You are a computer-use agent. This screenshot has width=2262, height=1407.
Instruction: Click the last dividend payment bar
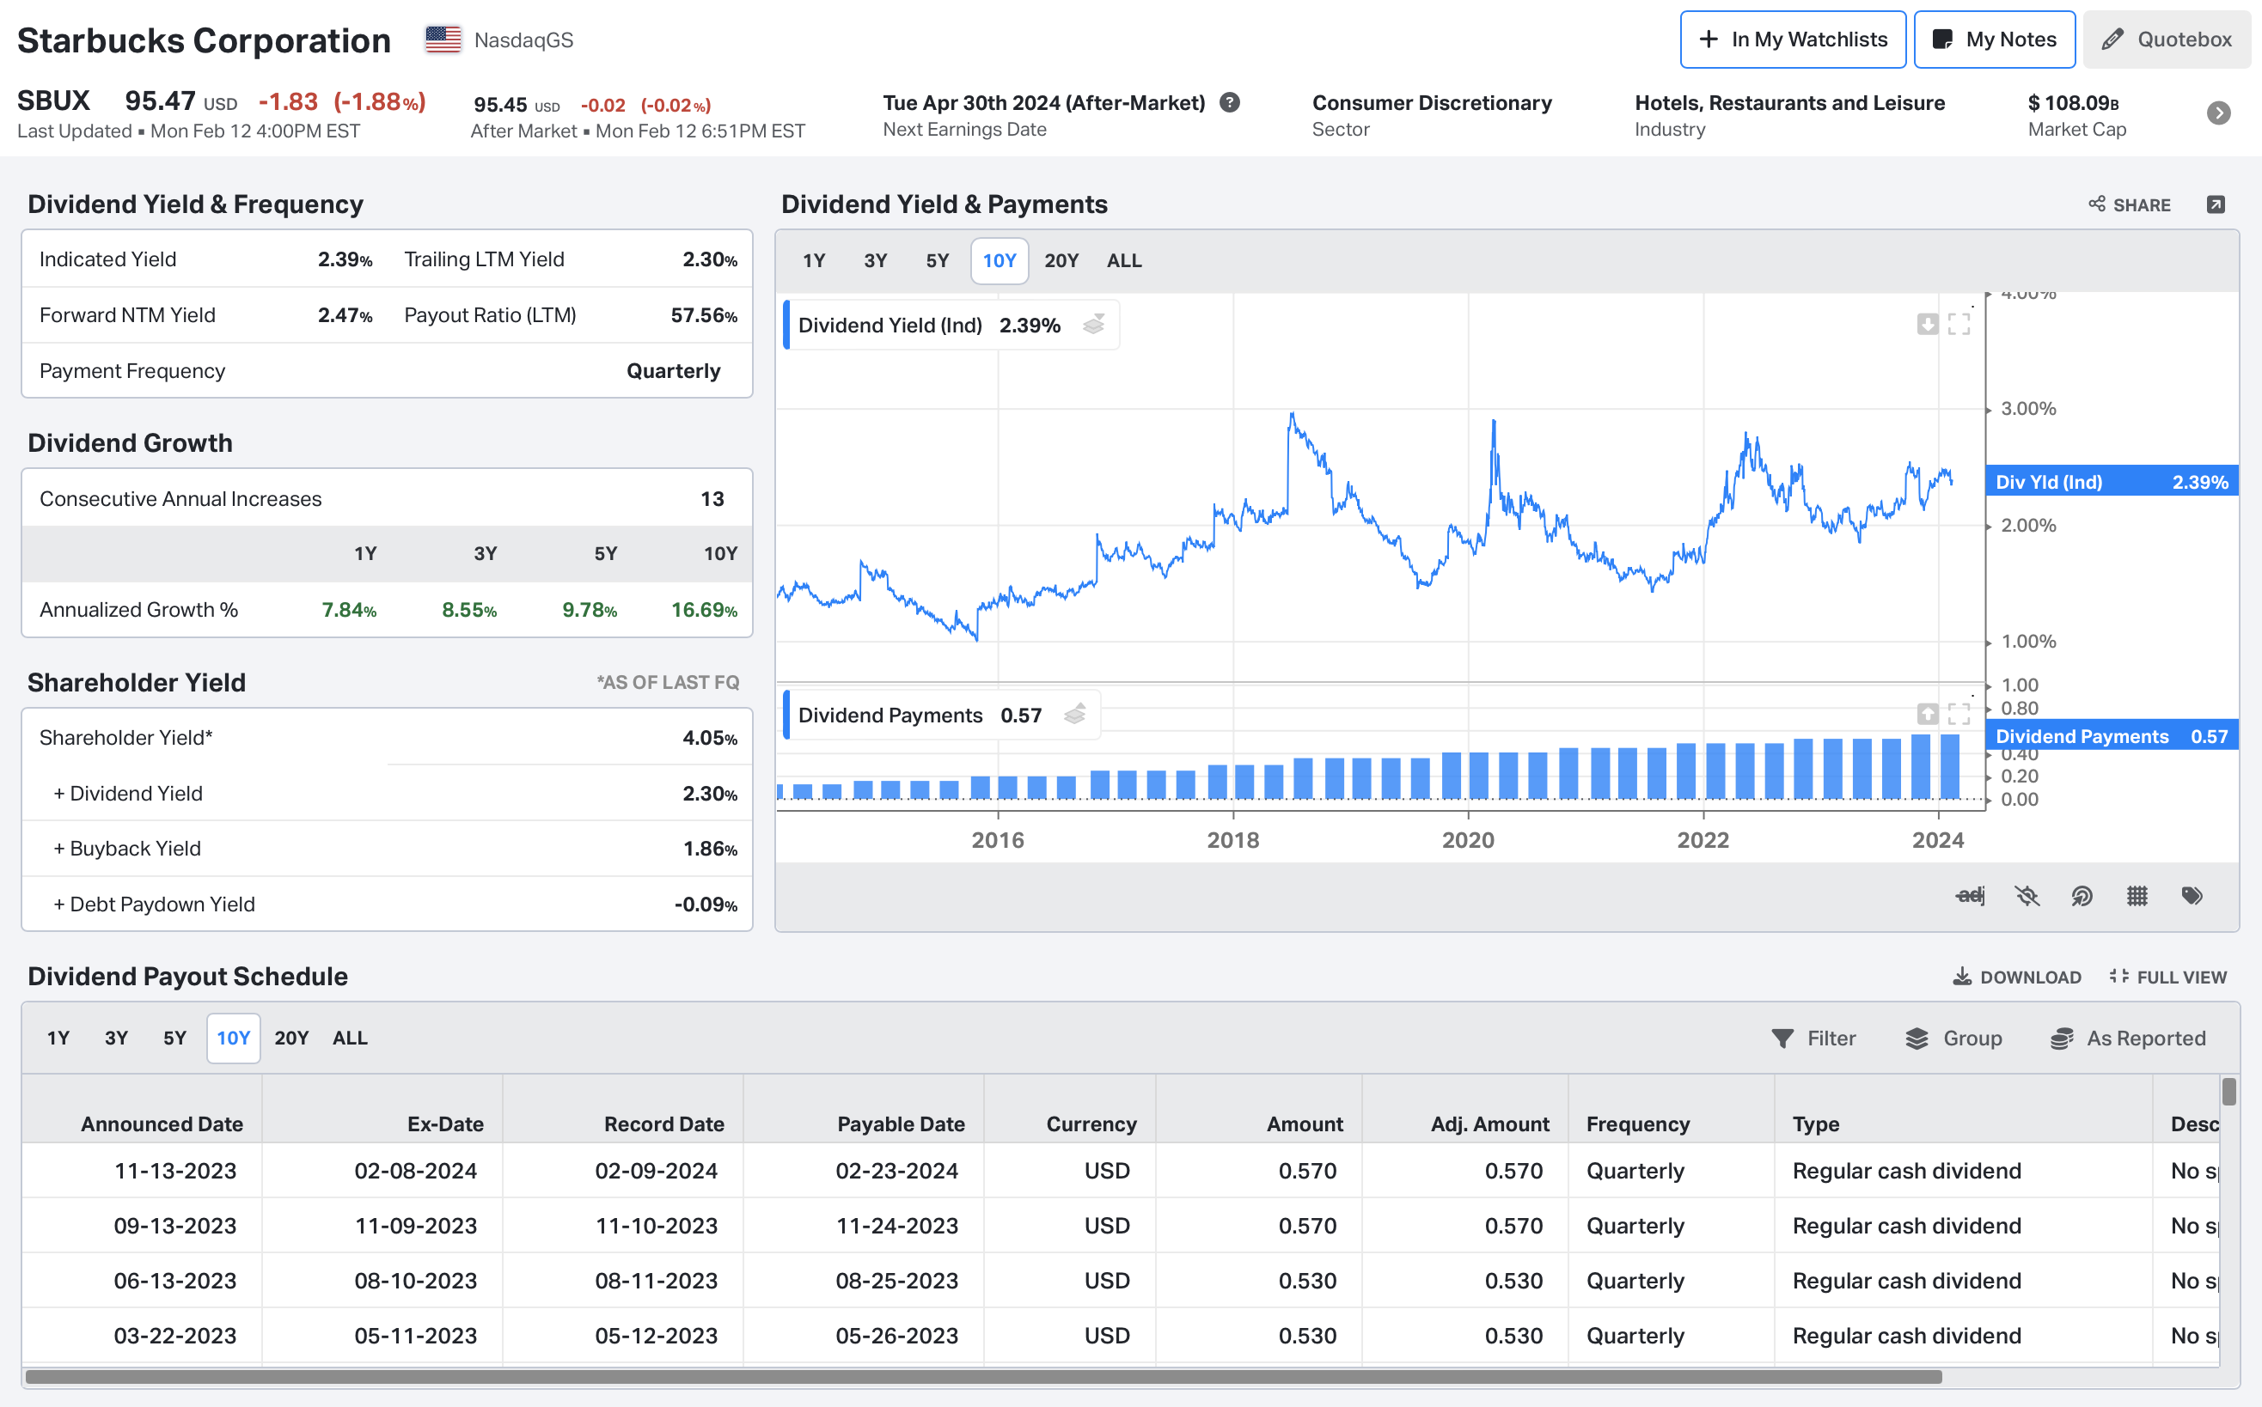[x=1949, y=767]
